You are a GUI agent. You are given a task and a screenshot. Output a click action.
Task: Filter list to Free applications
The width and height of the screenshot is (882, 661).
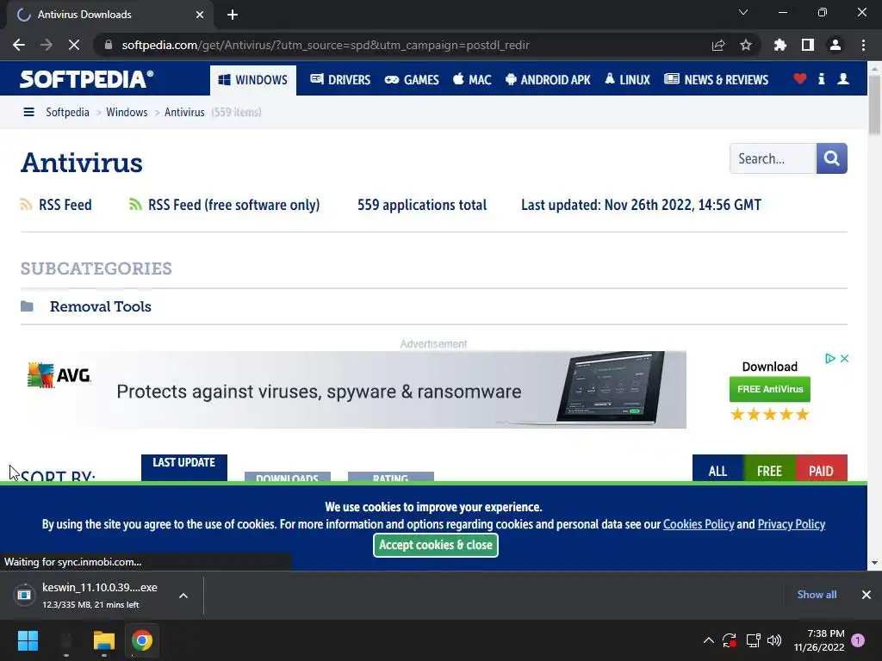[x=769, y=467]
